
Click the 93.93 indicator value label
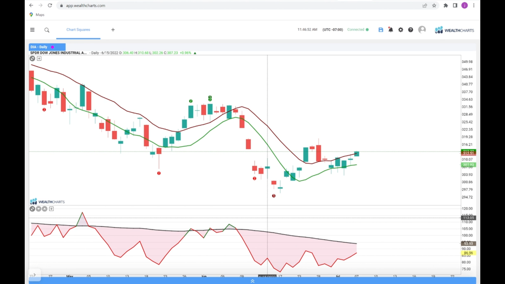(x=468, y=244)
